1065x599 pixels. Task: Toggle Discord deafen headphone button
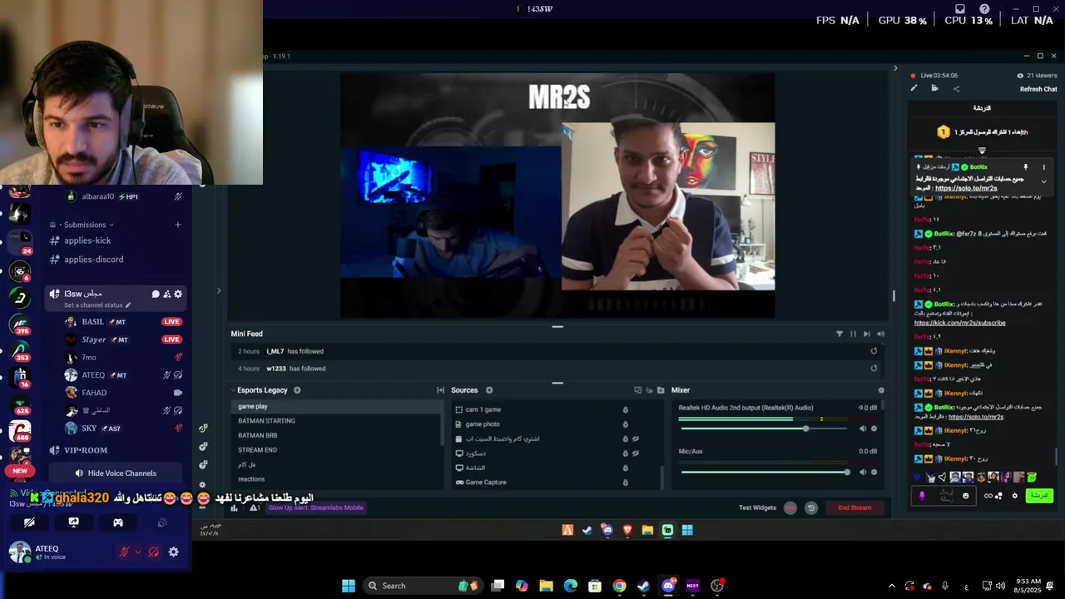click(152, 552)
